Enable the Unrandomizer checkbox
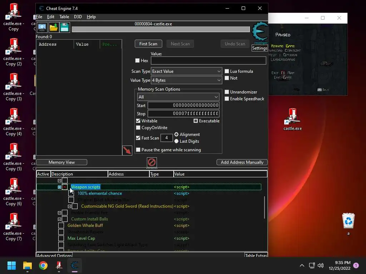The height and width of the screenshot is (274, 366). (227, 92)
